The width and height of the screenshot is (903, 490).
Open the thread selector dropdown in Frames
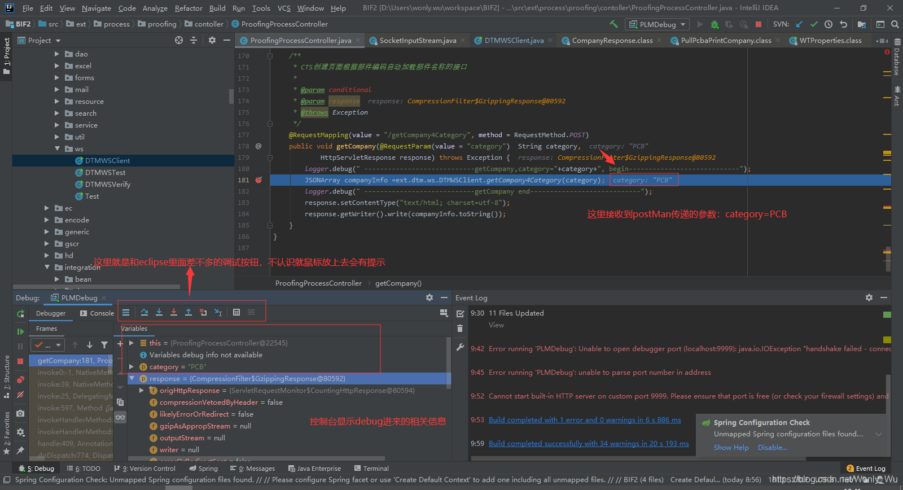(49, 345)
